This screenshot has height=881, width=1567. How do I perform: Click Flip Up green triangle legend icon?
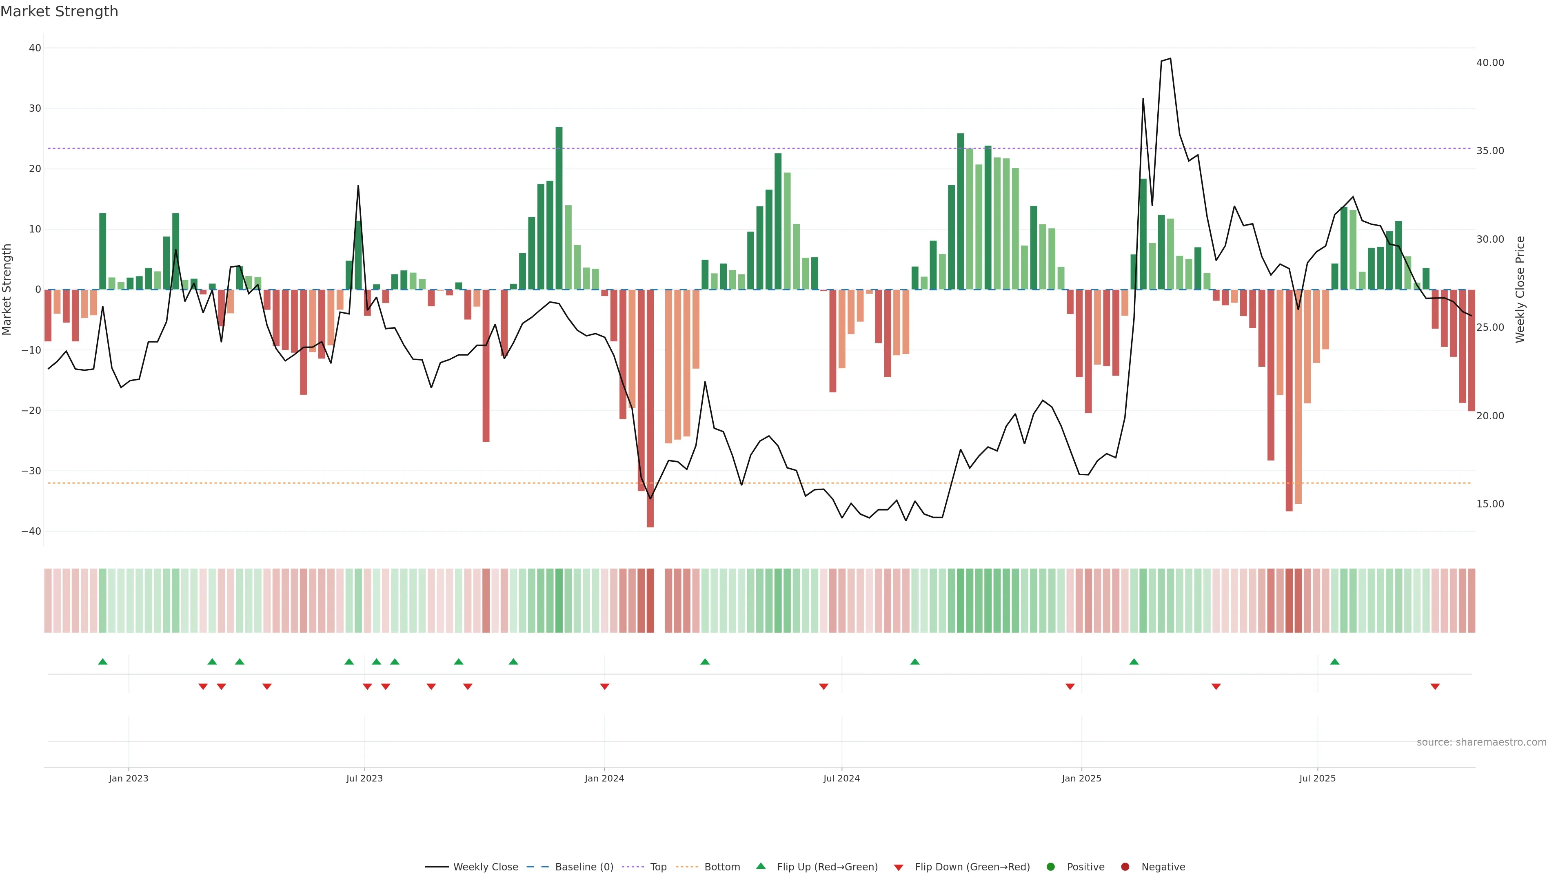tap(760, 866)
